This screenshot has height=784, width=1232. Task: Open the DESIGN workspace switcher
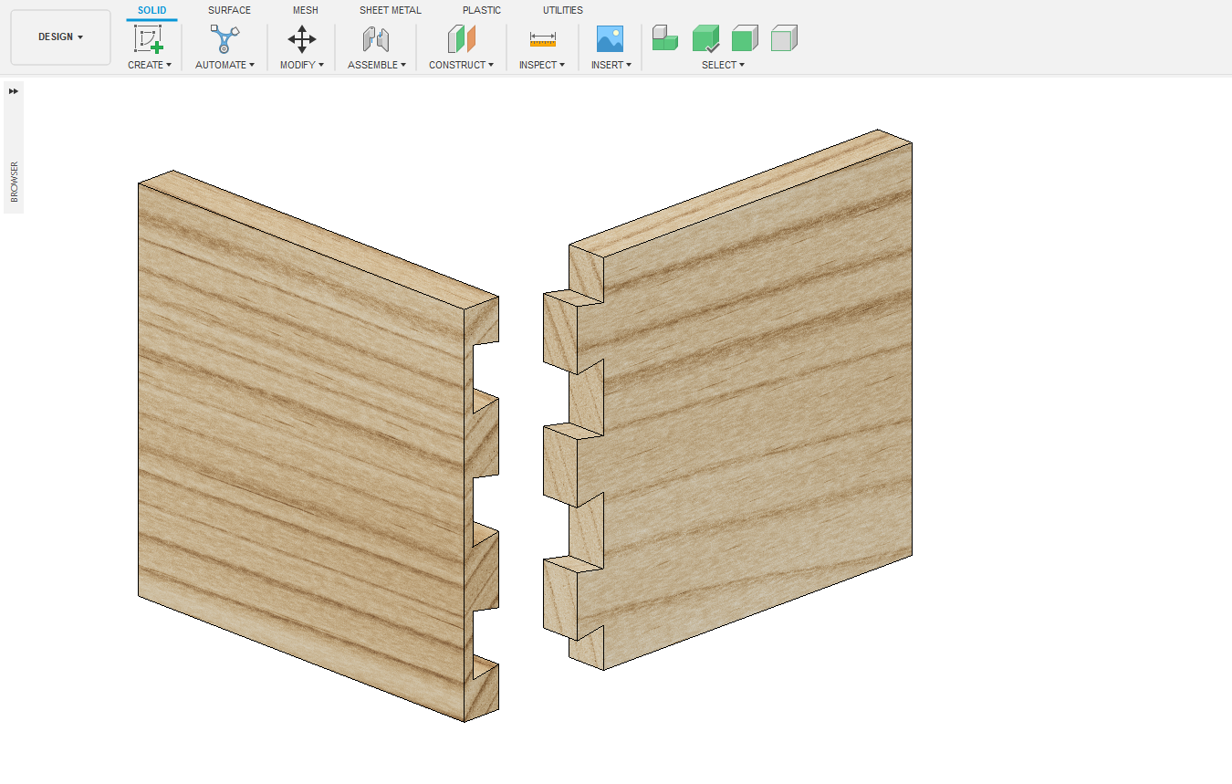coord(60,37)
